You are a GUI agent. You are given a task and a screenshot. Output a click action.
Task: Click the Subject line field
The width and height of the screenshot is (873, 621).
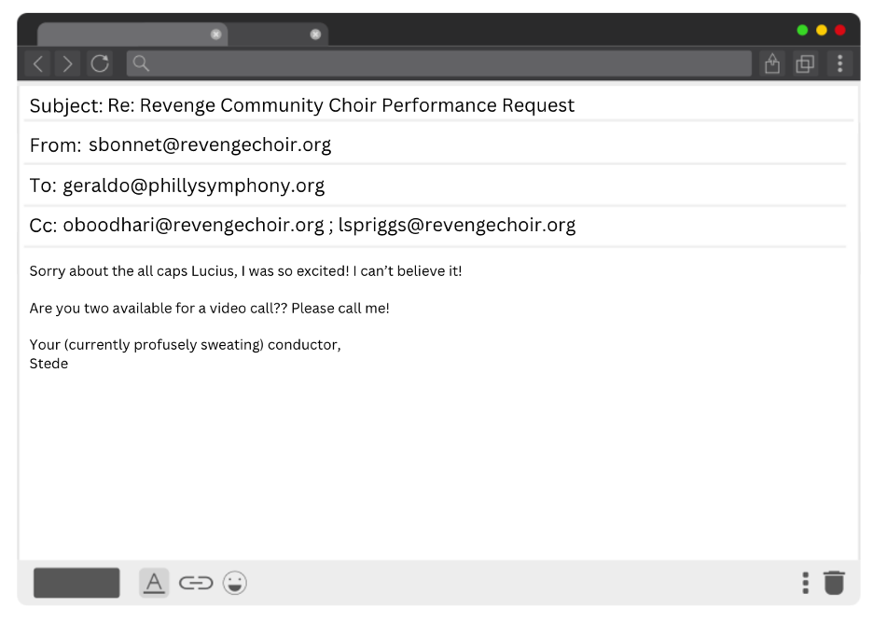pyautogui.click(x=340, y=105)
